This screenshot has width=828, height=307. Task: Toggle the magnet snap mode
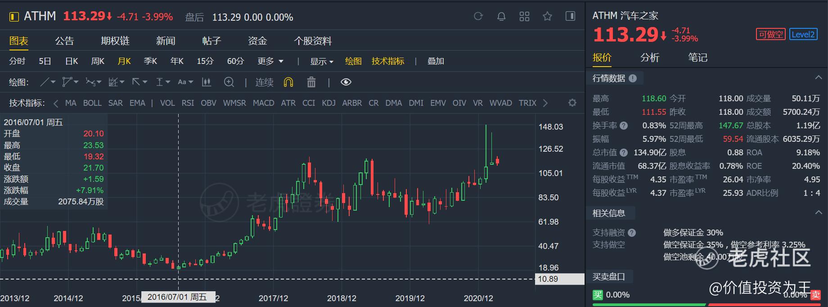tap(288, 82)
